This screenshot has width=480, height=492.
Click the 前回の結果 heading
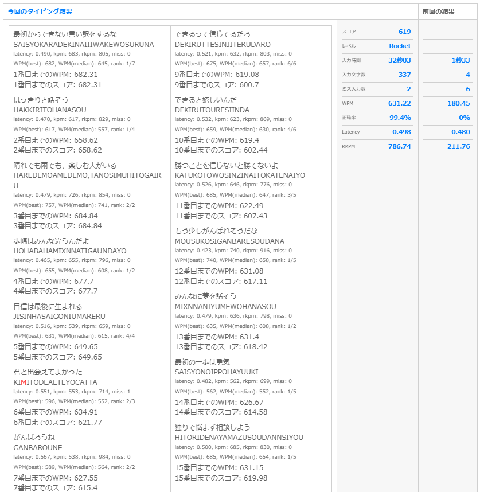[x=438, y=11]
